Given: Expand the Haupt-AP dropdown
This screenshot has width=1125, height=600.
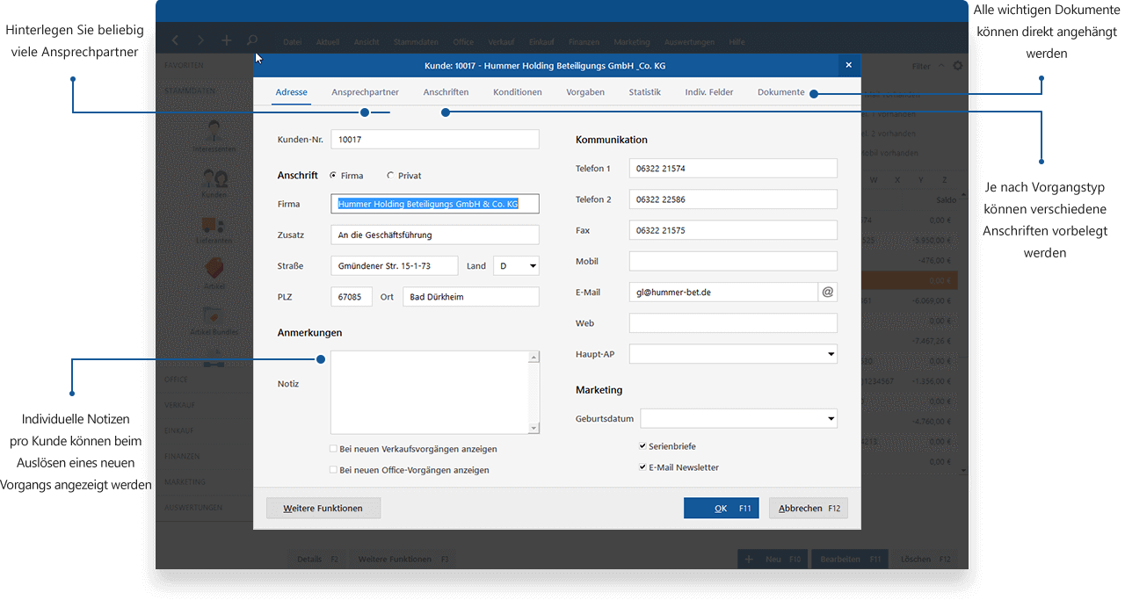Looking at the screenshot, I should [831, 354].
